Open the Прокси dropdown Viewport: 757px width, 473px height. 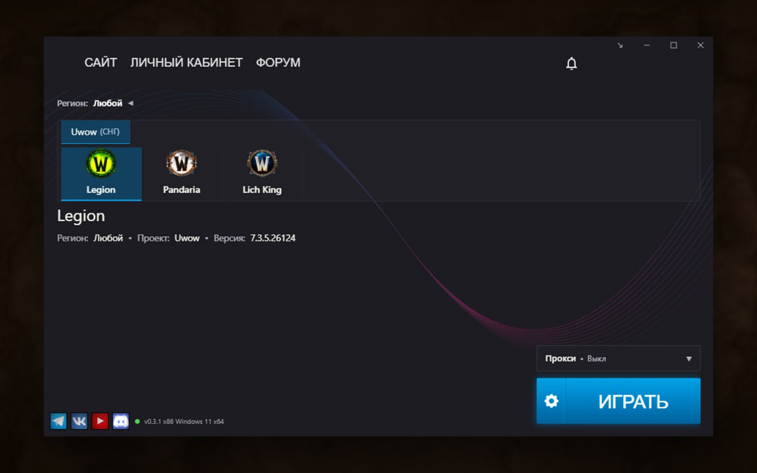click(618, 358)
